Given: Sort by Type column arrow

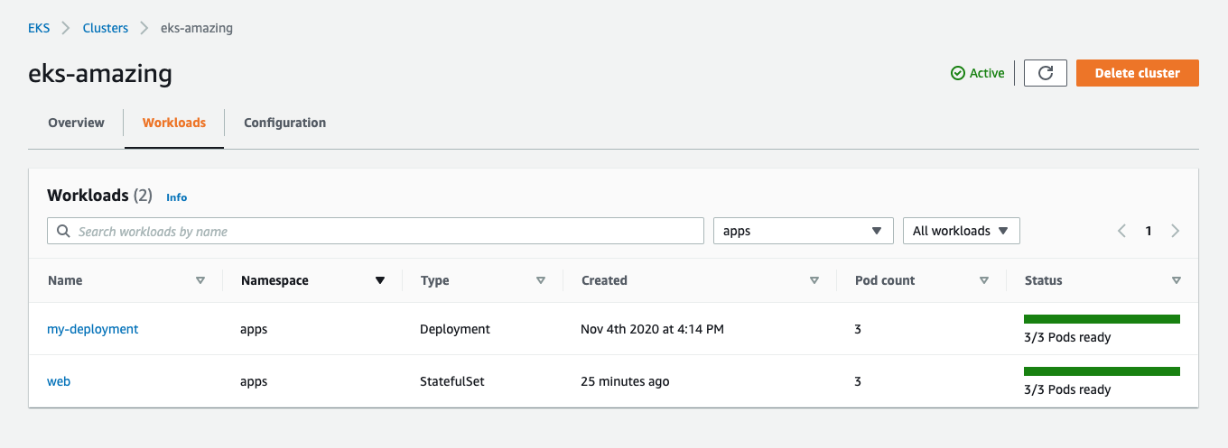Looking at the screenshot, I should [541, 280].
